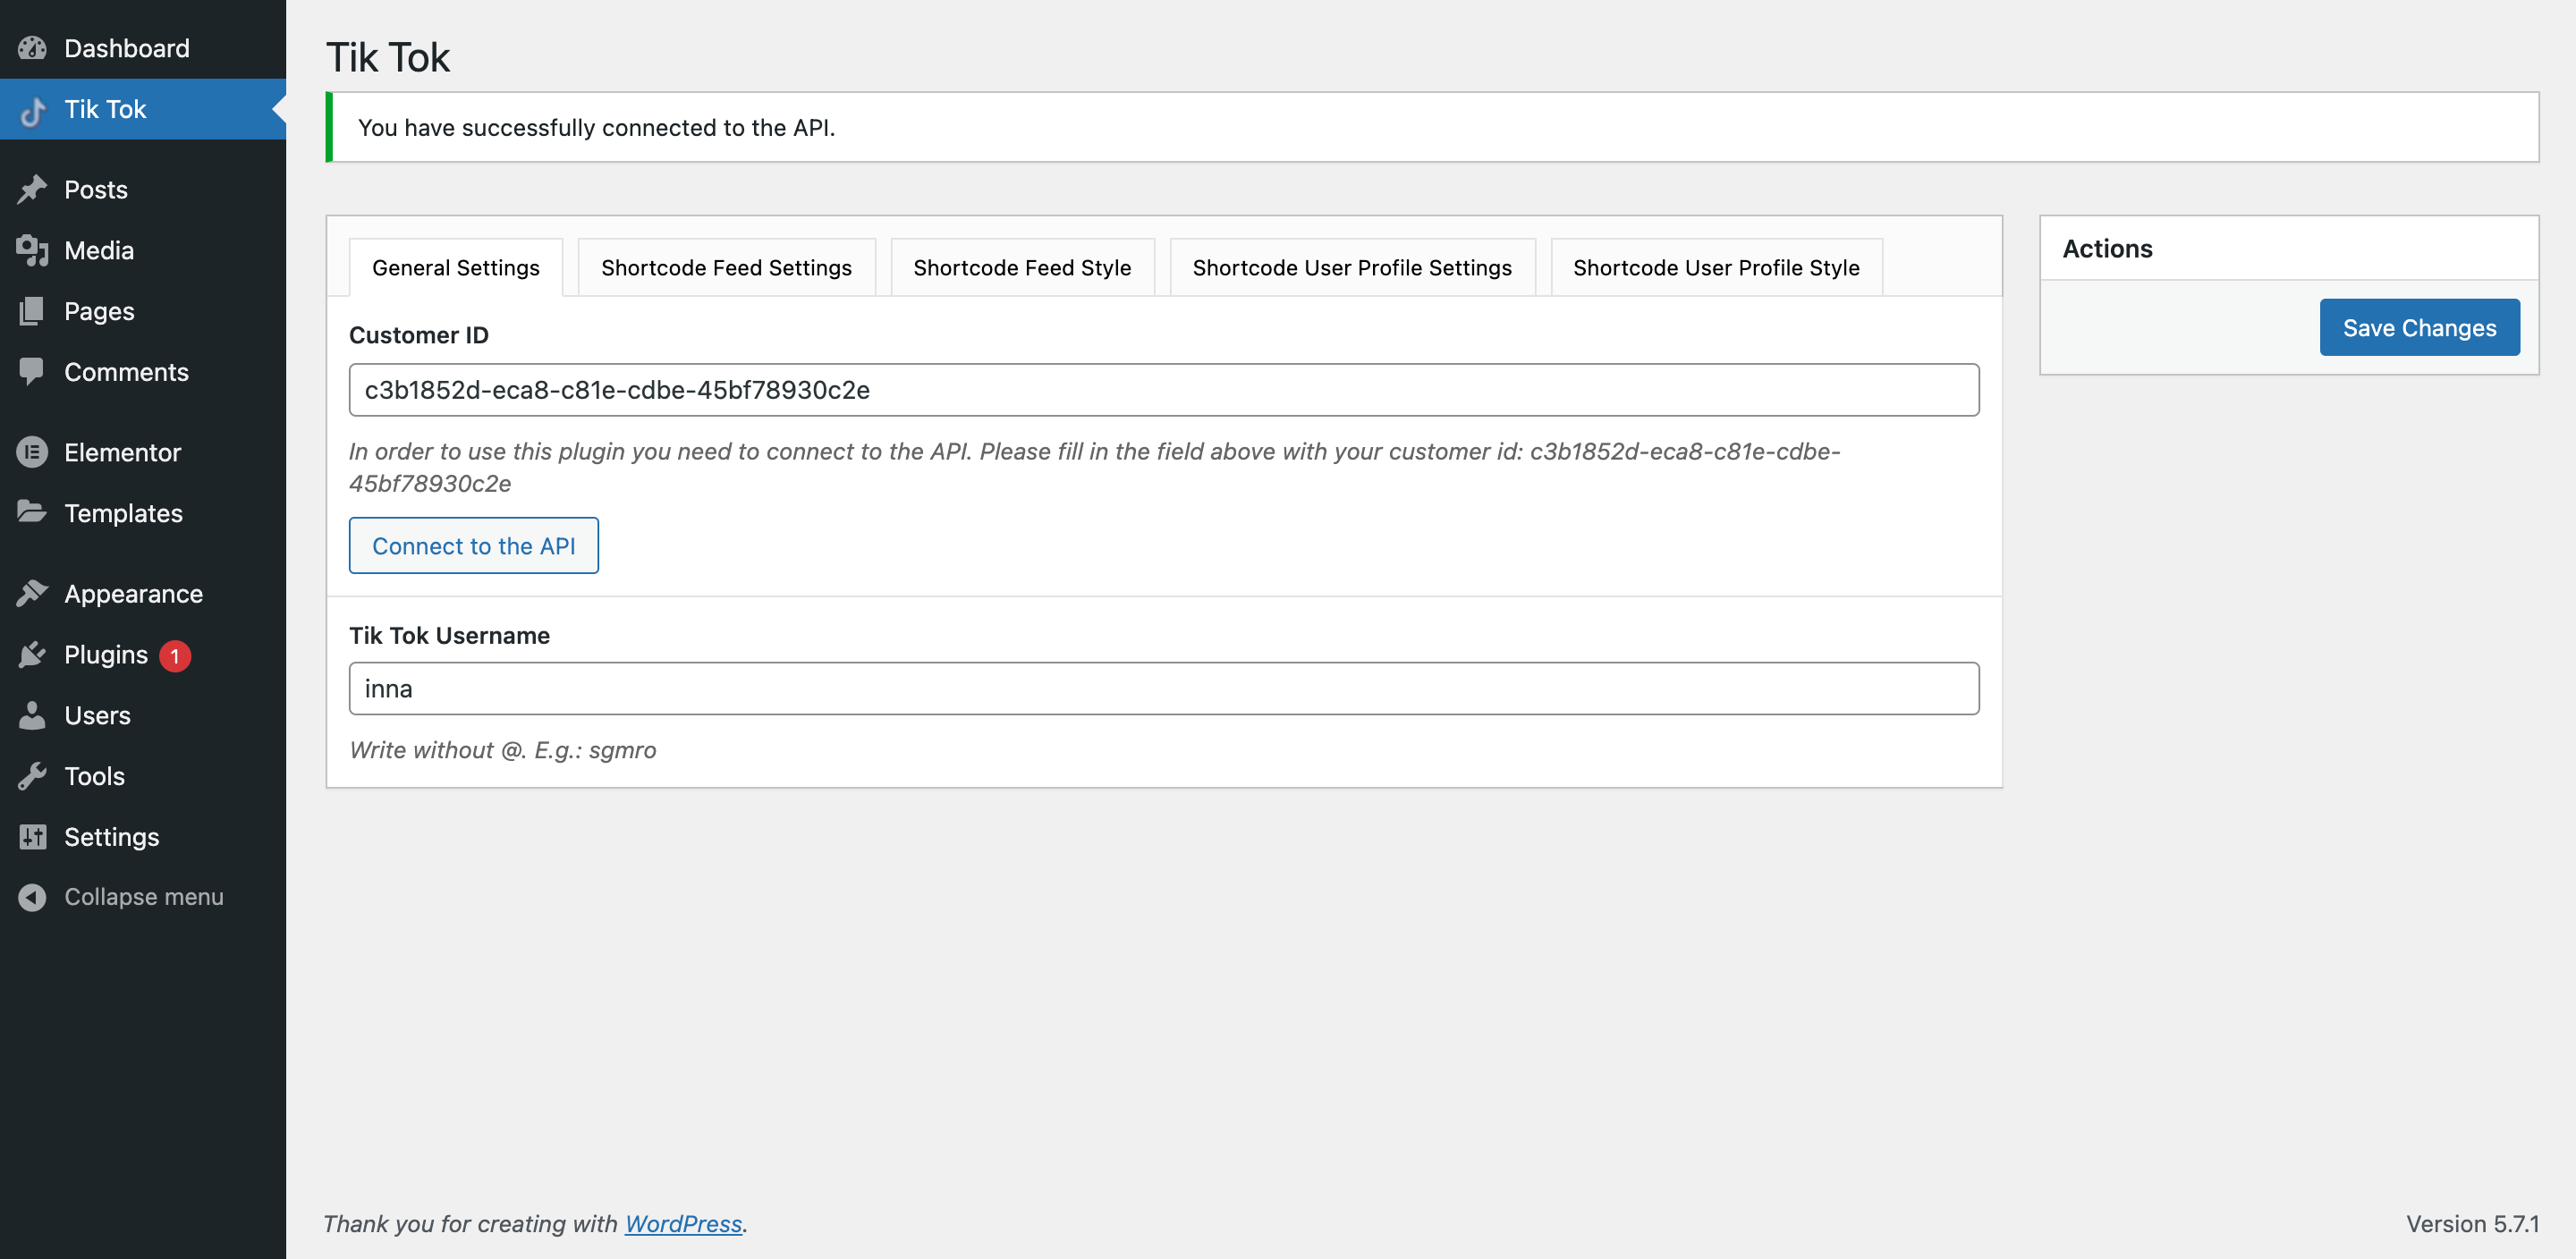The image size is (2576, 1259).
Task: Open Templates in the sidebar
Action: click(143, 513)
